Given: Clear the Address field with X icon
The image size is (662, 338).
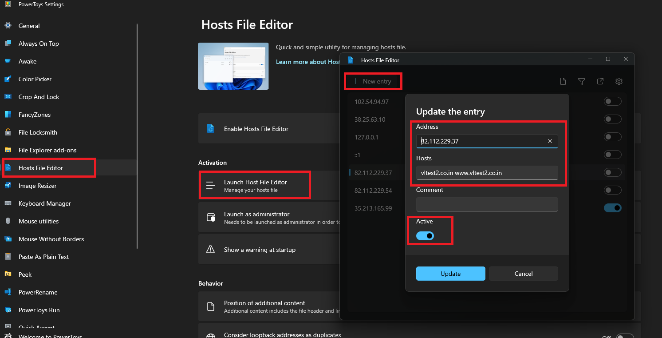Looking at the screenshot, I should tap(550, 141).
